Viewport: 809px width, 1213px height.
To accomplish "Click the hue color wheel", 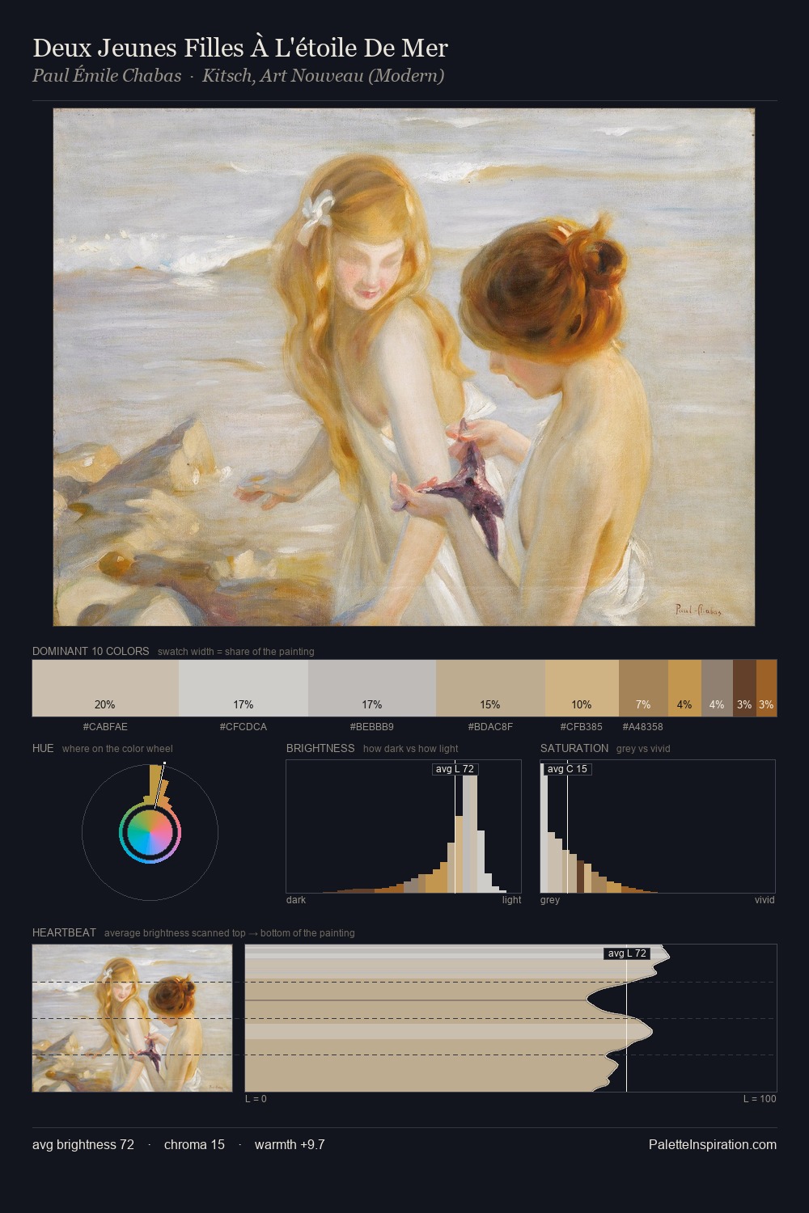I will coord(150,832).
